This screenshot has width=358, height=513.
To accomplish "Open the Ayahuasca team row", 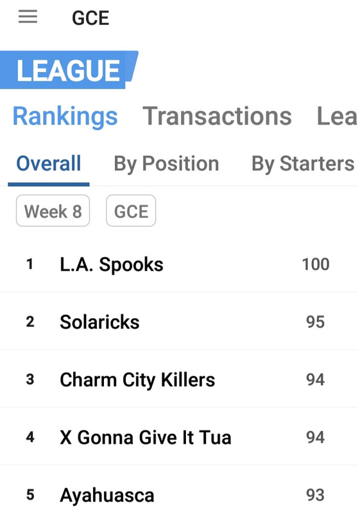I will click(179, 491).
